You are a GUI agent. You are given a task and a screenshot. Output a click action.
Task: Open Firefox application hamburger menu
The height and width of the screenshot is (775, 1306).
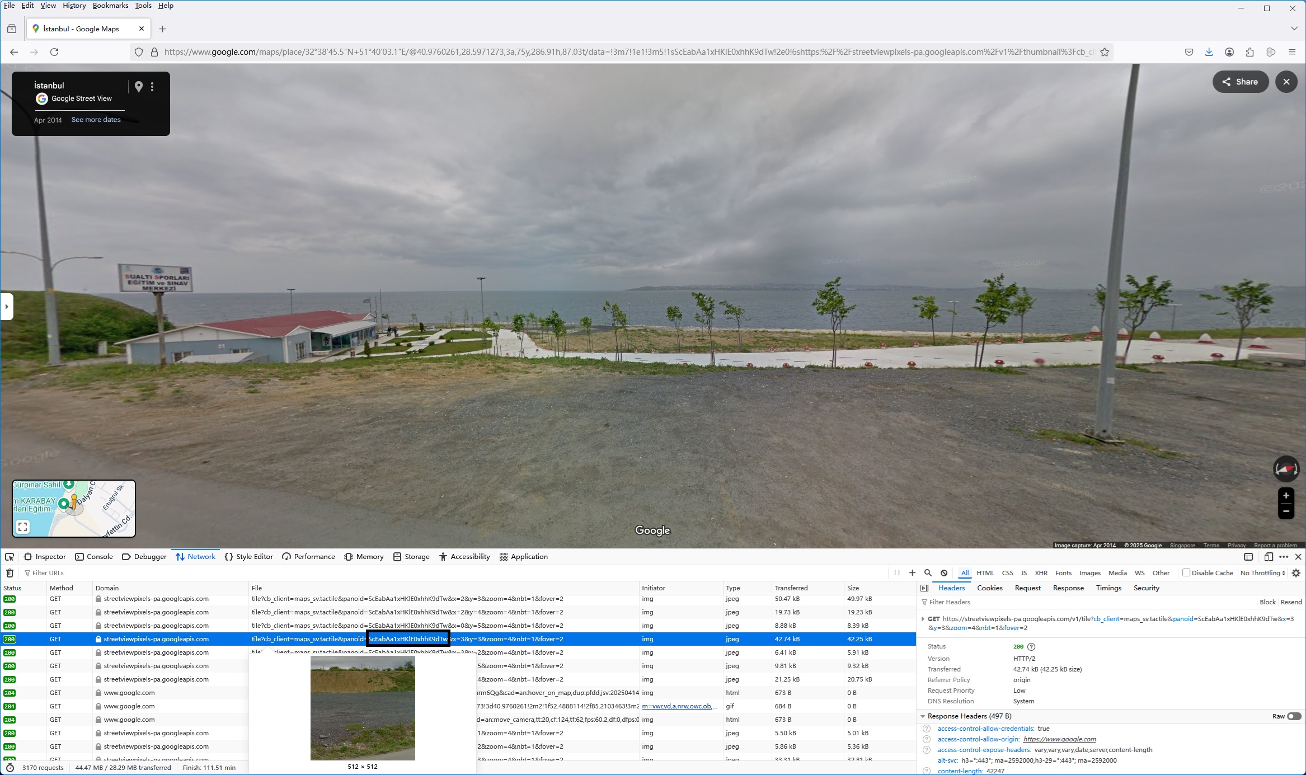pos(1292,52)
